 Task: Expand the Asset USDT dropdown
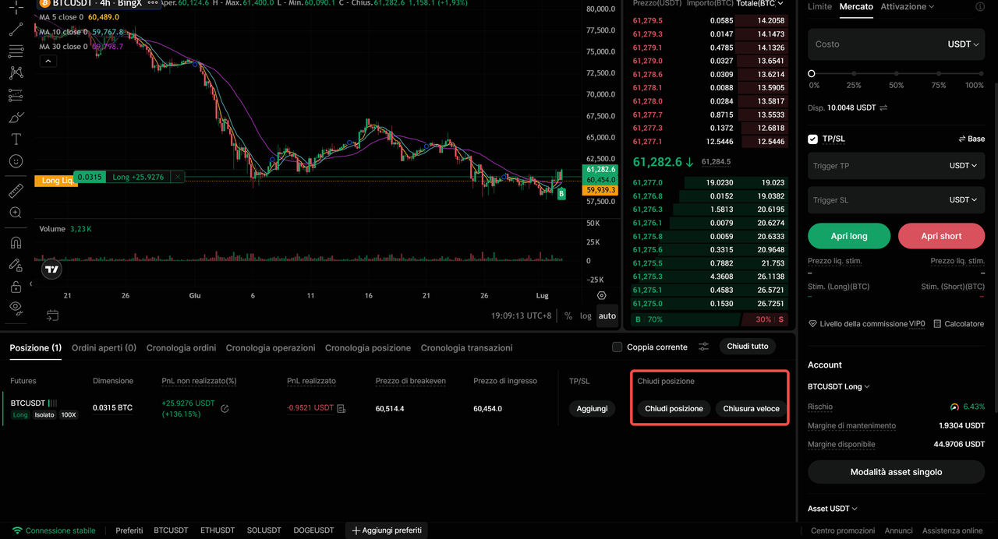[833, 509]
